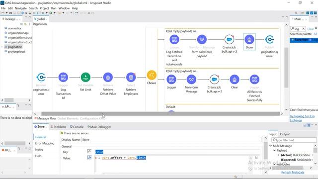Click the type filter text field
Viewport: 318px width, 179px height.
pyautogui.click(x=294, y=140)
